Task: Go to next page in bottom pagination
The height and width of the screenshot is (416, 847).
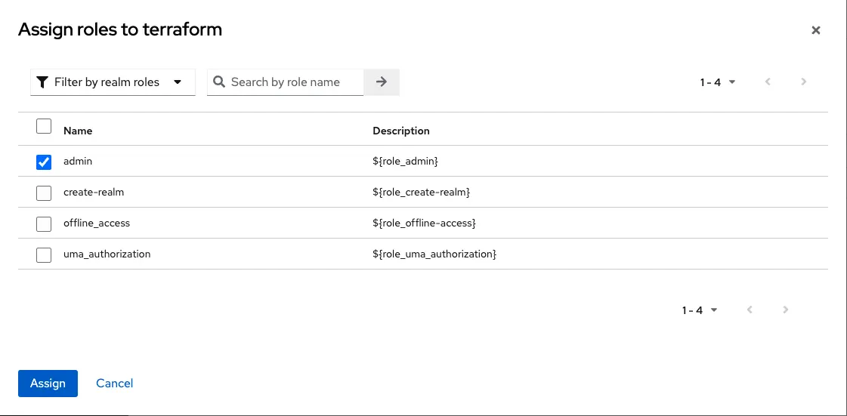Action: [x=785, y=310]
